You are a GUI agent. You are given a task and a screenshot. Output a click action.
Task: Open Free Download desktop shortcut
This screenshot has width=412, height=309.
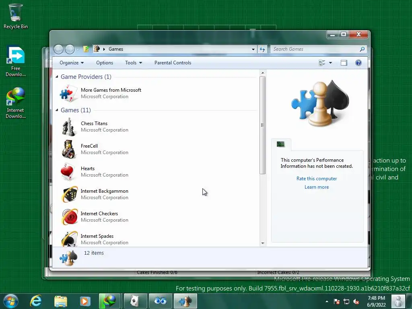[16, 62]
